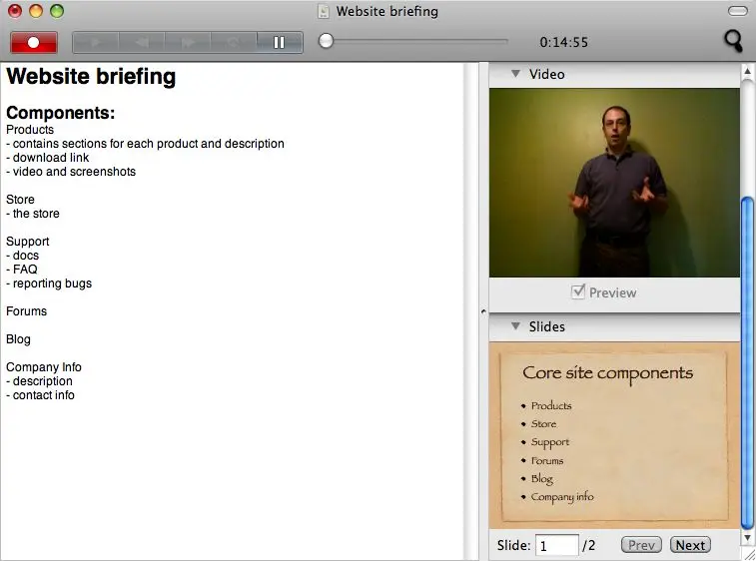Click the 0:14:55 time display
The image size is (756, 561).
(563, 42)
